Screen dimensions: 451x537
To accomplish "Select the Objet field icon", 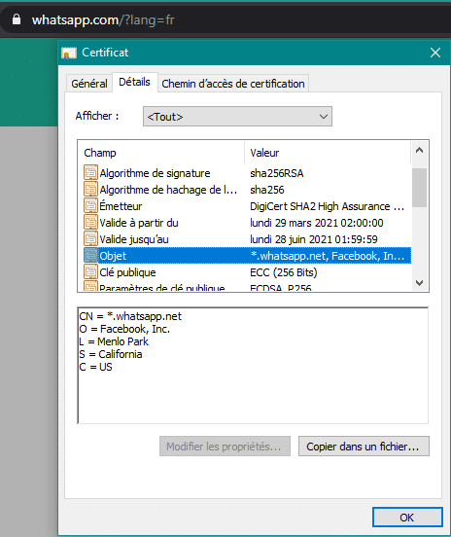I will pos(90,256).
